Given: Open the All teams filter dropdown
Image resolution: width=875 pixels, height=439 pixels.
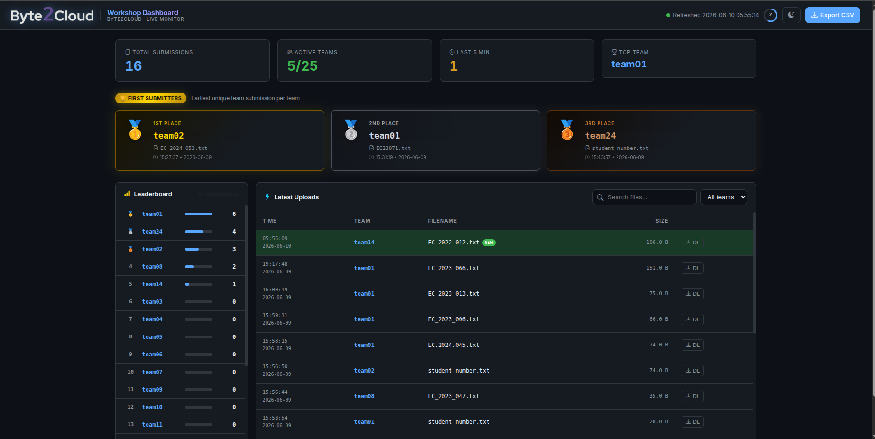Looking at the screenshot, I should point(724,197).
